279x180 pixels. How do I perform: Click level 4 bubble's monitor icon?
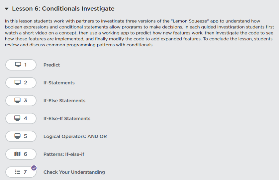[x=18, y=118]
